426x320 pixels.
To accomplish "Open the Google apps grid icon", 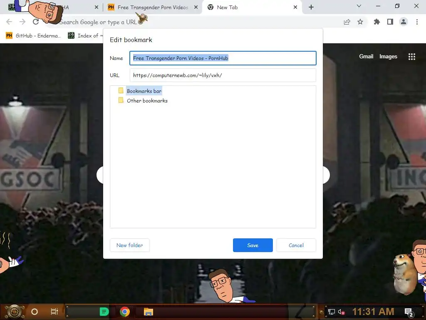I will [x=411, y=56].
